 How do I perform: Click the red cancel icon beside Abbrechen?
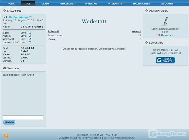coord(159,35)
